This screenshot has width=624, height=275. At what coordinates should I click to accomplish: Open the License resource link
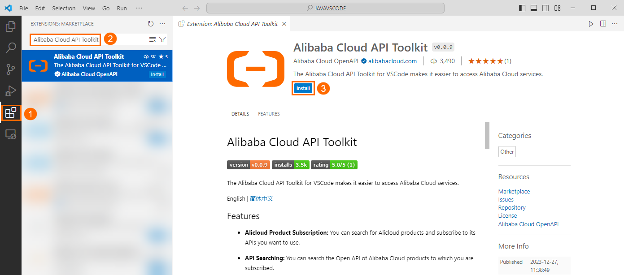click(508, 215)
